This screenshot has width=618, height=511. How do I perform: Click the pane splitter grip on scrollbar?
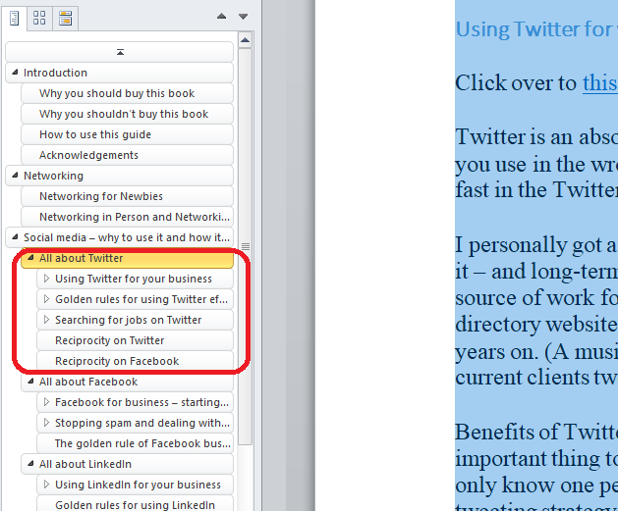click(x=246, y=246)
